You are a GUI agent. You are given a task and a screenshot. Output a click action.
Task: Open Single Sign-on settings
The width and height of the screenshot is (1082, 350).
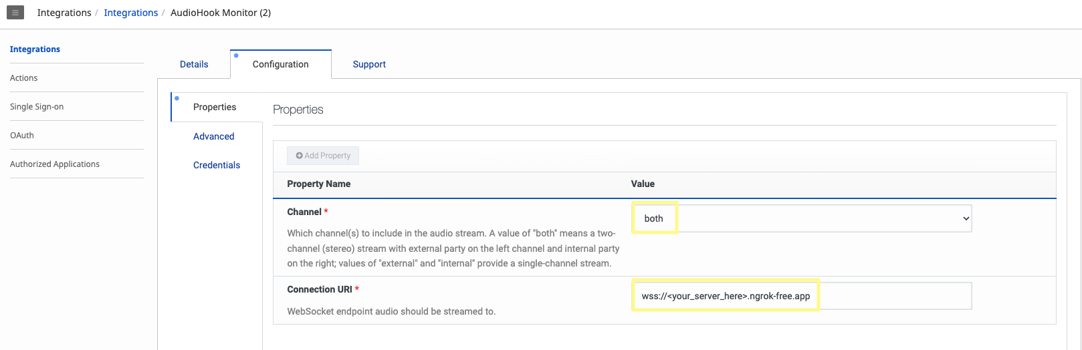[x=37, y=107]
